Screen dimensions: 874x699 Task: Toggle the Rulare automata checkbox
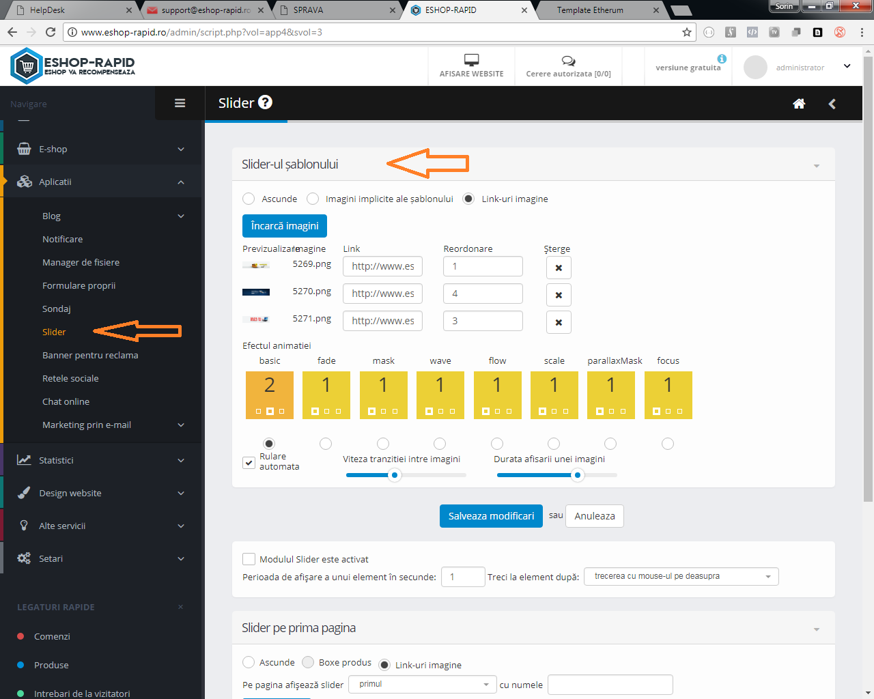249,463
